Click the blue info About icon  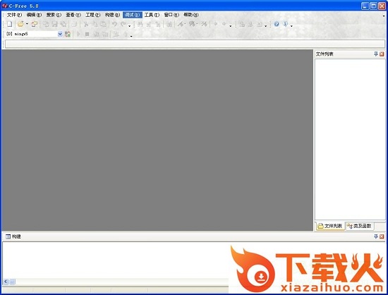[285, 24]
